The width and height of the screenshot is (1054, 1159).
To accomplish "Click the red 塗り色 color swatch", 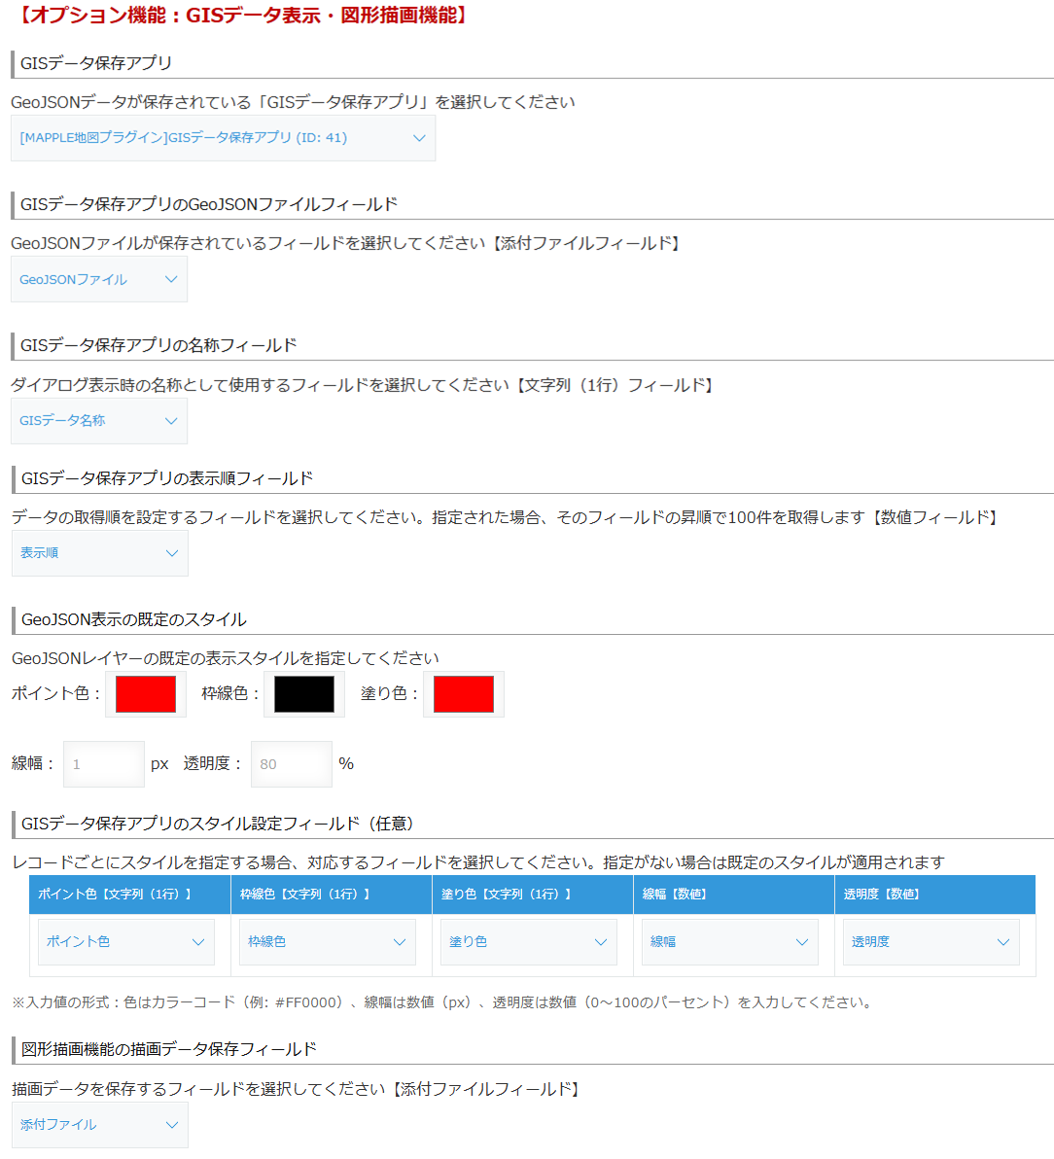I will coord(463,693).
